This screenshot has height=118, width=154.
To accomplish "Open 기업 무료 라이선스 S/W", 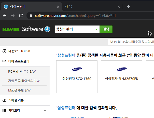I will pyautogui.click(x=24, y=81).
